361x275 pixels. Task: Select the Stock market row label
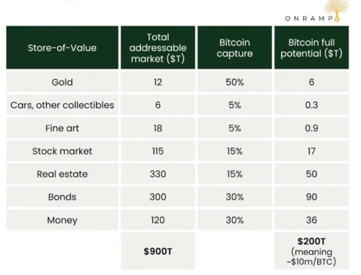pyautogui.click(x=62, y=151)
